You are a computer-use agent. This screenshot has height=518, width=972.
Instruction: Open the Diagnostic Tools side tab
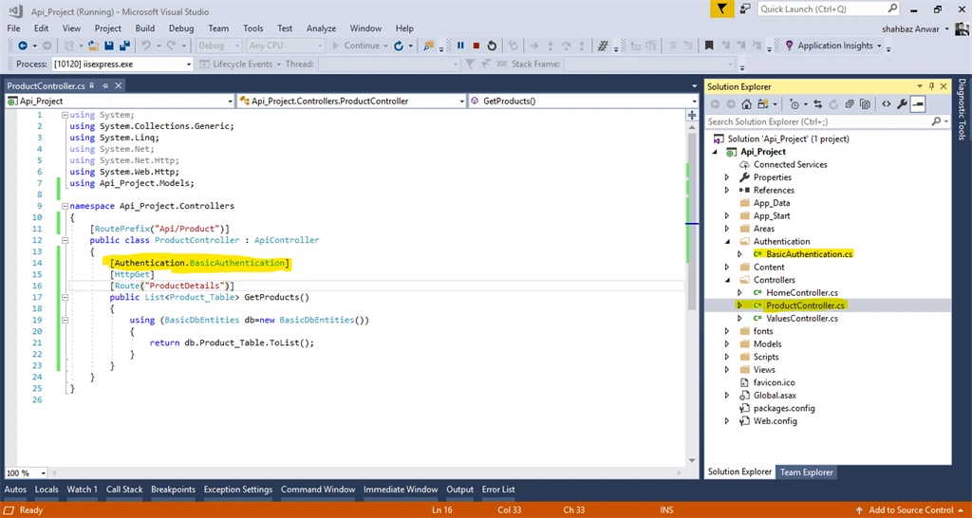tap(963, 109)
